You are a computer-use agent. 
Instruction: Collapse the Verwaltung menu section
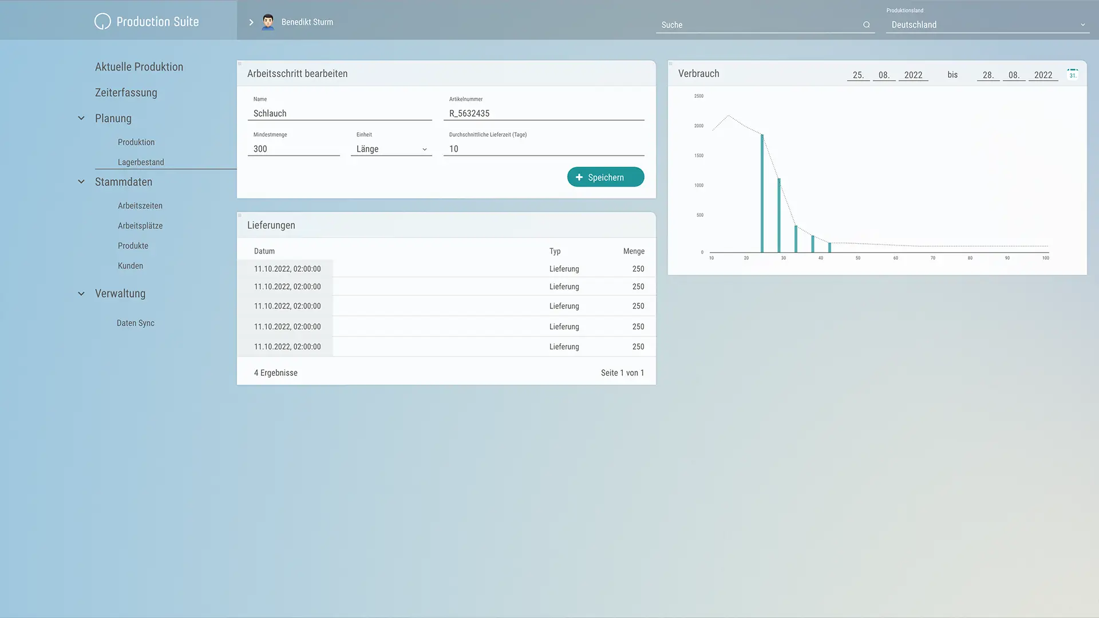point(81,294)
